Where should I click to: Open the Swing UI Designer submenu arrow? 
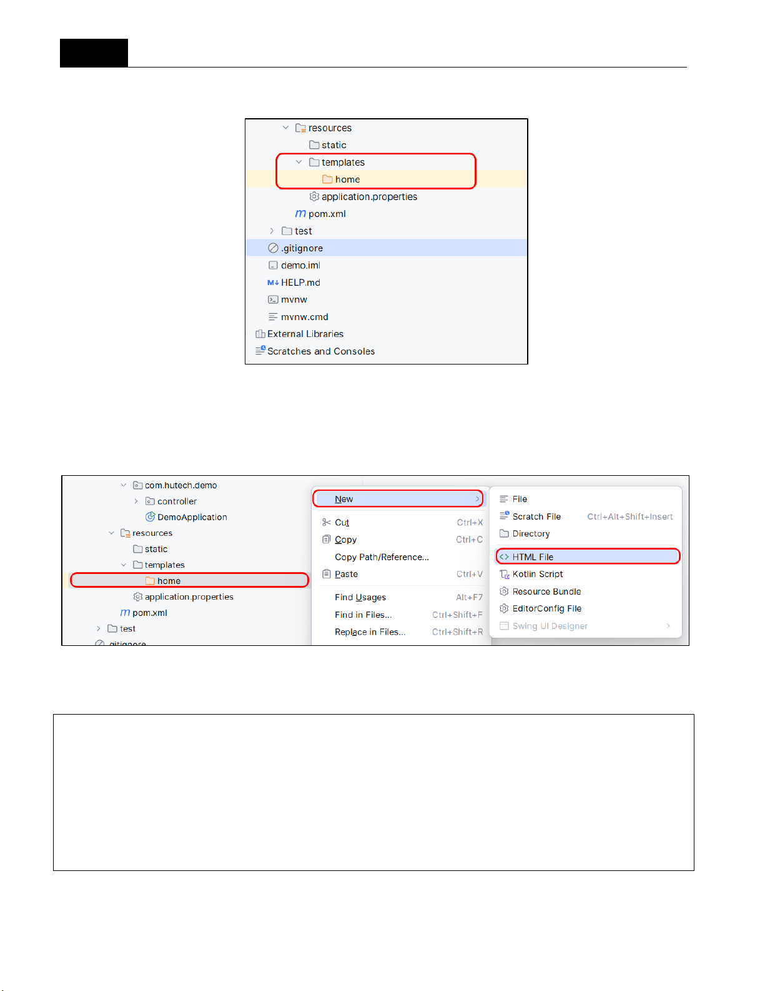(x=668, y=626)
